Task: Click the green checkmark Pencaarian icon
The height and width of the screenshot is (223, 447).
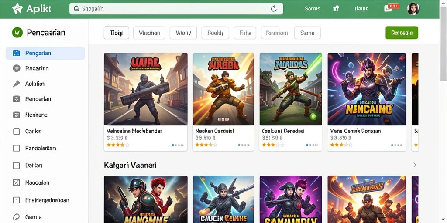Action: (17, 32)
